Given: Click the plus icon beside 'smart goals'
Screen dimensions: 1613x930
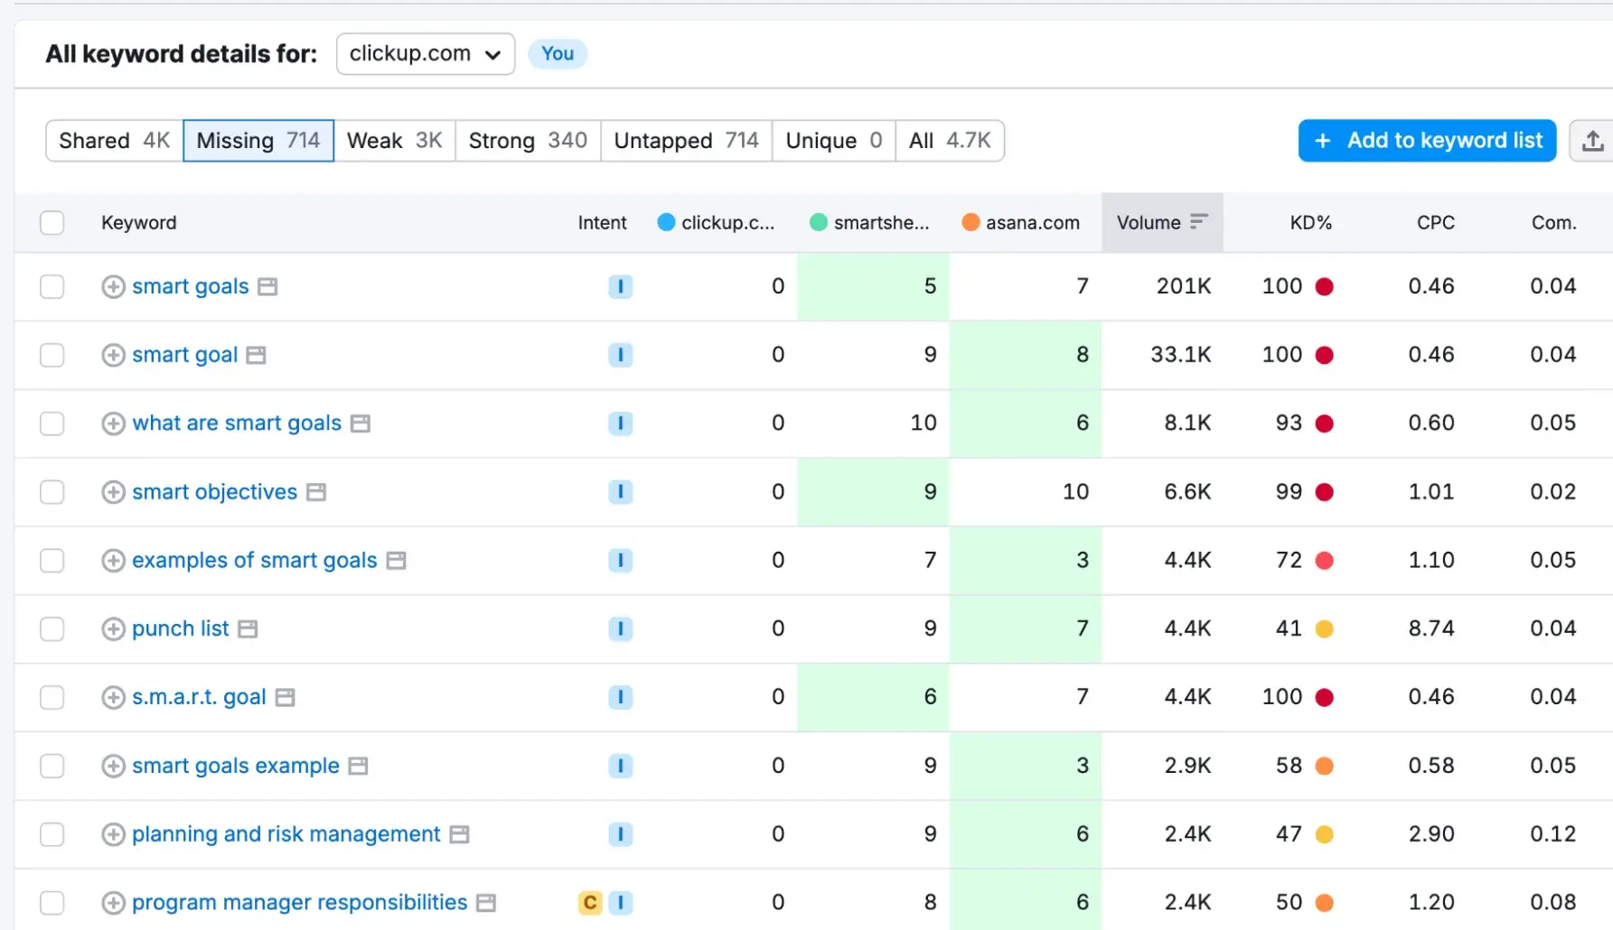Looking at the screenshot, I should click(x=113, y=287).
